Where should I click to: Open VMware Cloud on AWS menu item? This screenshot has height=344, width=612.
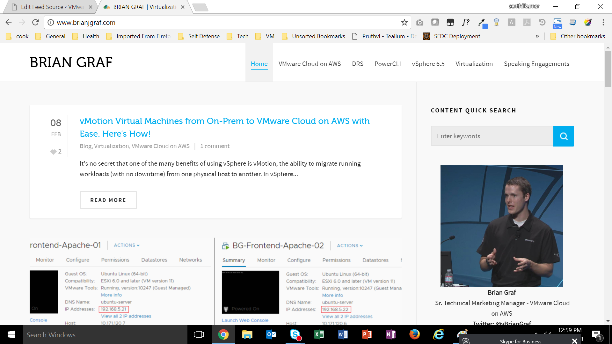click(310, 64)
